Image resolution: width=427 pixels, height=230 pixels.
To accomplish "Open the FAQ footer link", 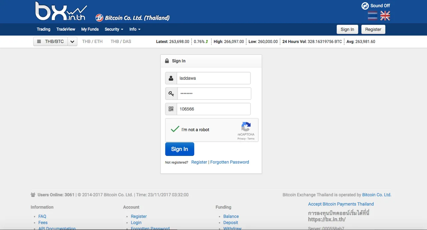I will click(x=42, y=216).
